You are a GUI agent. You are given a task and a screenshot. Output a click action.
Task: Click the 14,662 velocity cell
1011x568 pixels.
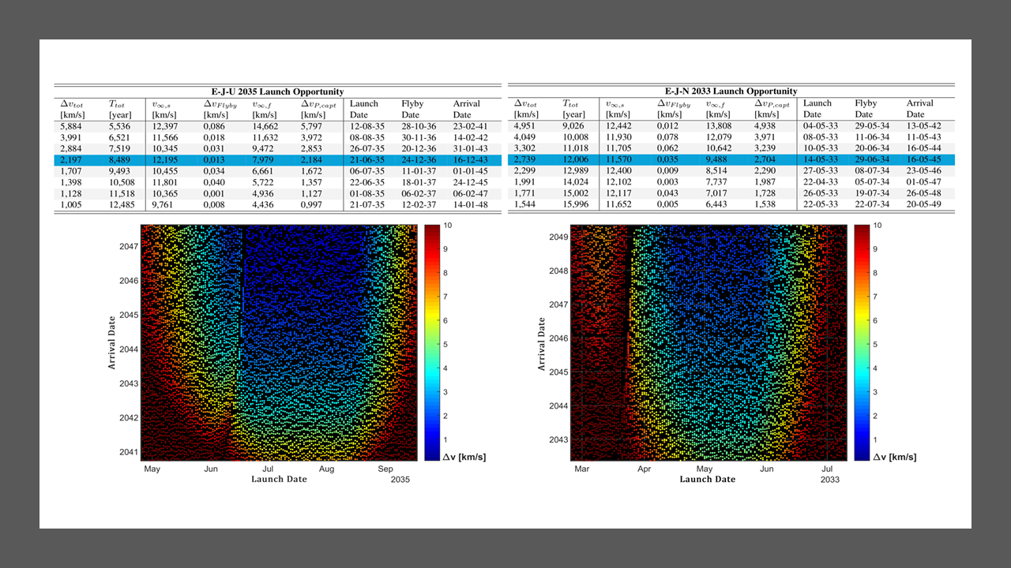tap(265, 126)
